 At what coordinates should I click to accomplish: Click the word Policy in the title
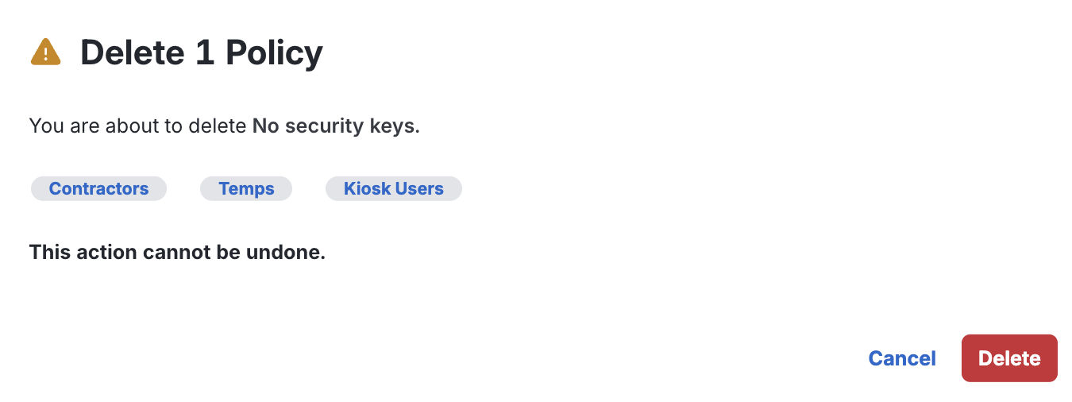[274, 53]
